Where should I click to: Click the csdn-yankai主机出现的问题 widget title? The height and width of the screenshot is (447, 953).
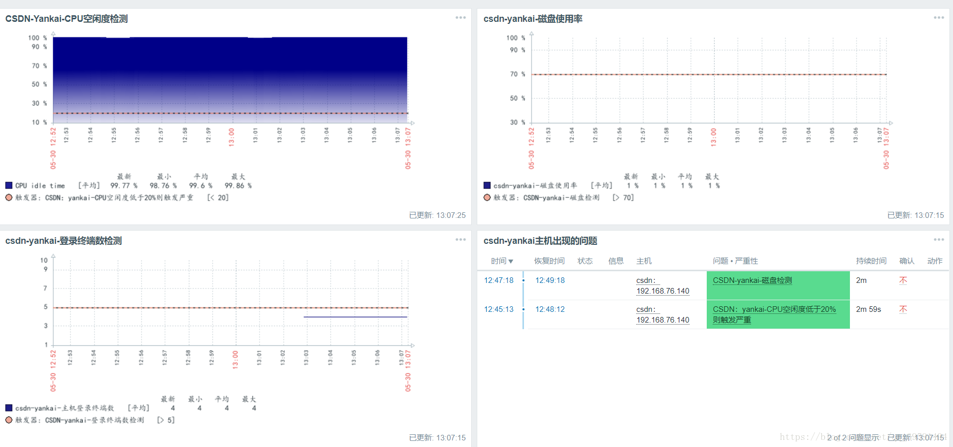[540, 241]
